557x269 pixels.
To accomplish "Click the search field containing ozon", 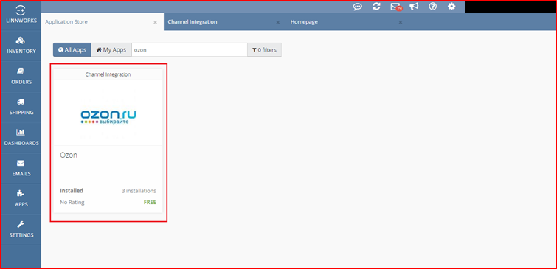I will click(190, 50).
